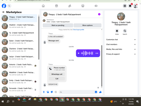Open the 23°C weather widget
This screenshot has height=106, width=141.
(114, 101)
